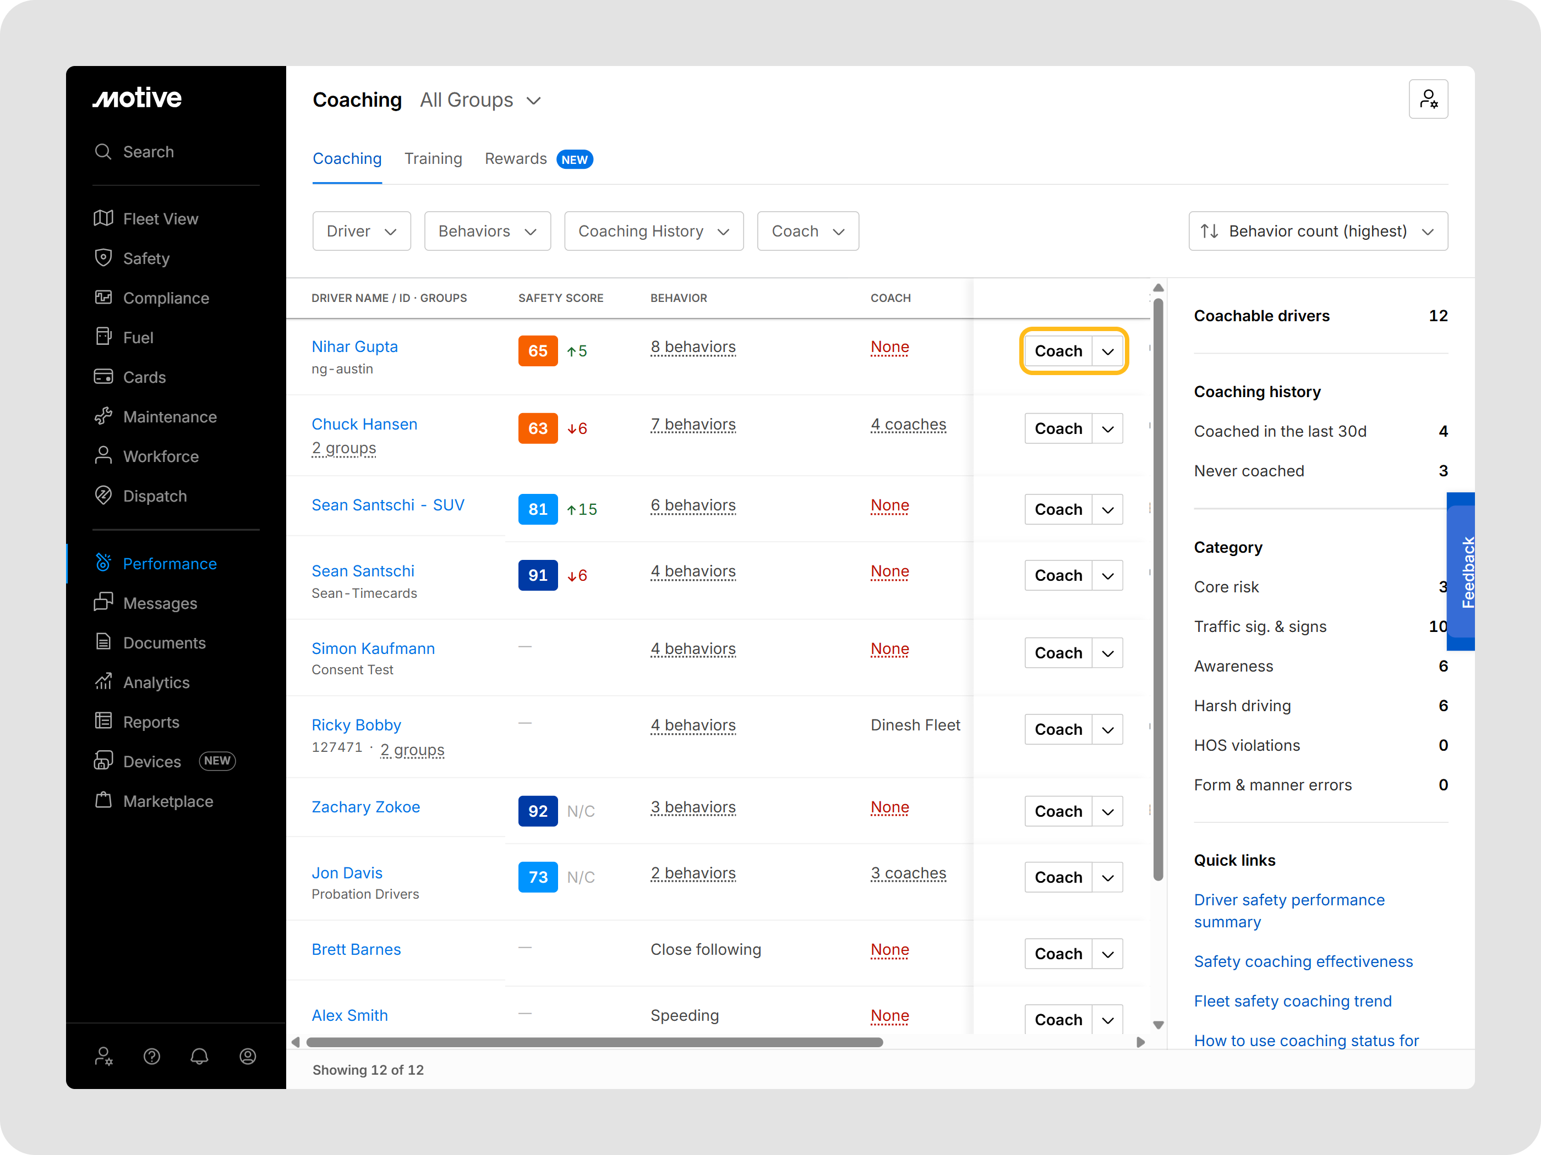Click the horizontal scrollbar below the table
Image resolution: width=1541 pixels, height=1155 pixels.
[594, 1042]
